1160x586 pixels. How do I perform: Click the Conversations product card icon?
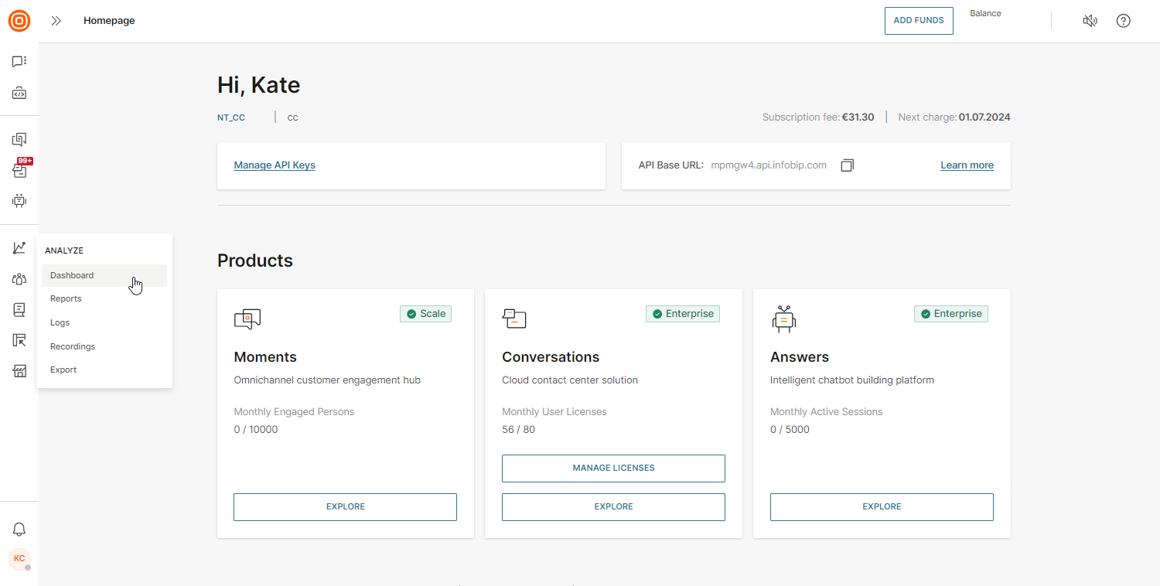[x=514, y=319]
